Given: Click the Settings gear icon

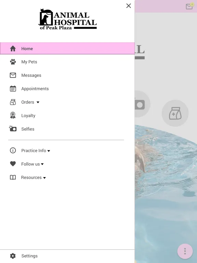Looking at the screenshot, I should click(13, 256).
